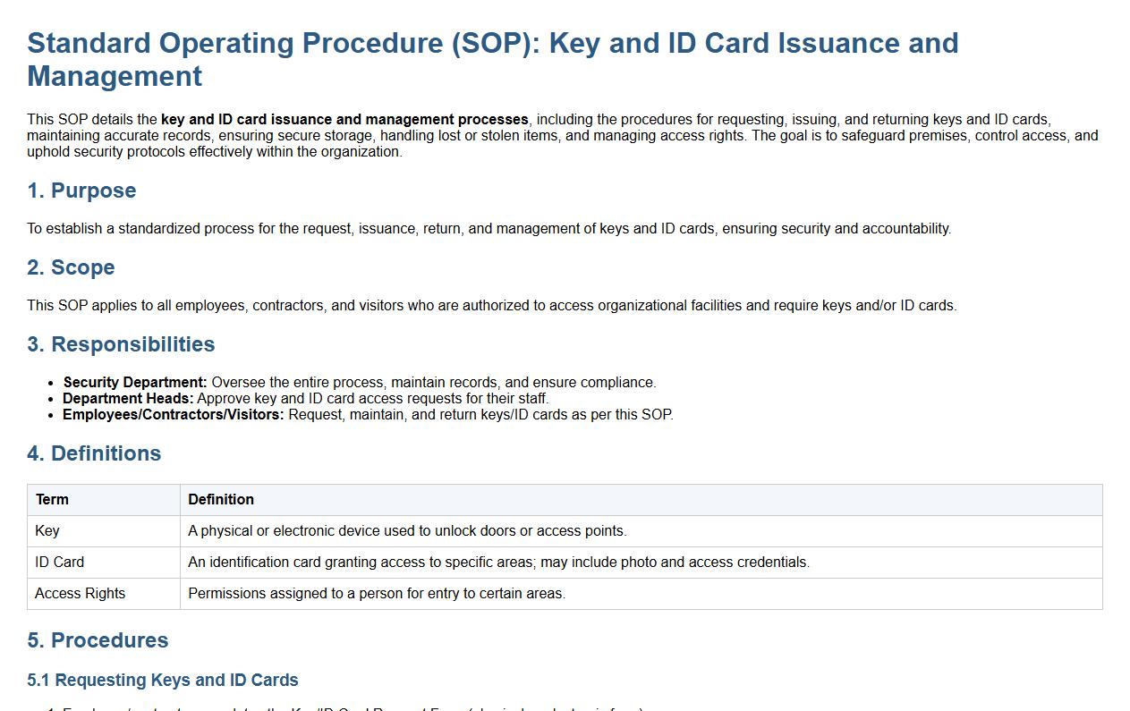Screen dimensions: 1130x711
Task: Click the "5. Procedures" heading
Action: click(x=98, y=640)
